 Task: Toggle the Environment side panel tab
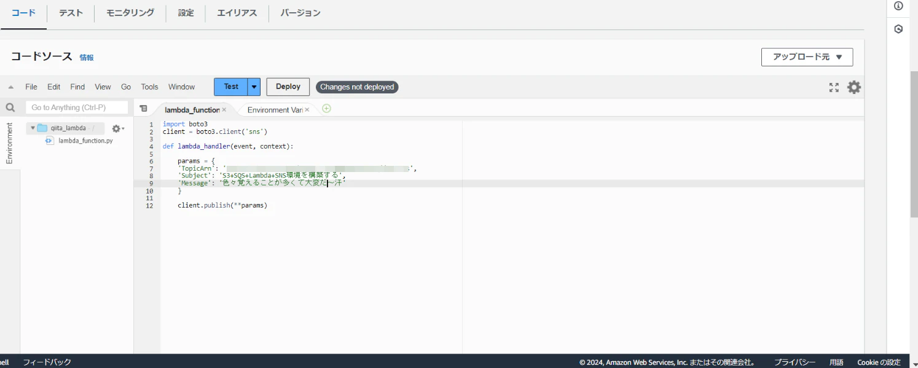tap(9, 143)
